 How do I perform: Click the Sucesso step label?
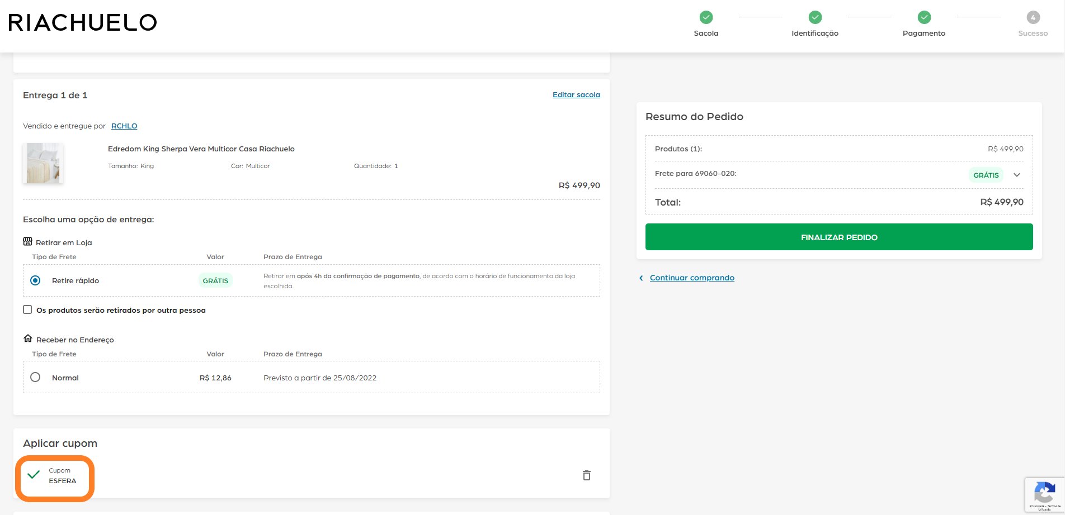pyautogui.click(x=1033, y=34)
